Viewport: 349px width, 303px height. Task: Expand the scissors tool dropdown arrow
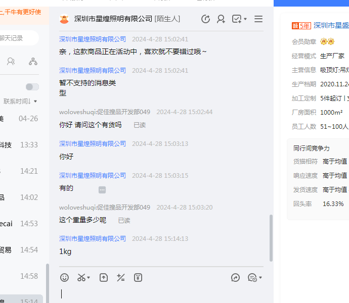click(x=89, y=278)
